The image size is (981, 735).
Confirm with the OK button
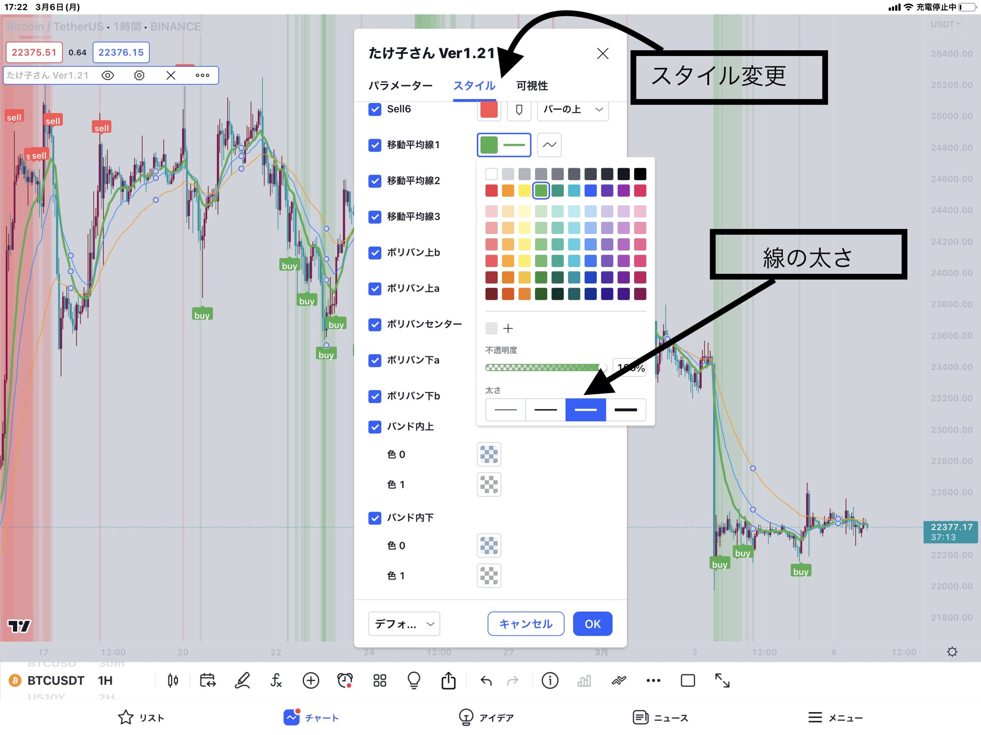(x=592, y=624)
